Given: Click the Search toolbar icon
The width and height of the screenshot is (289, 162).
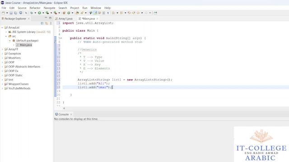Looking at the screenshot, I should point(82,13).
